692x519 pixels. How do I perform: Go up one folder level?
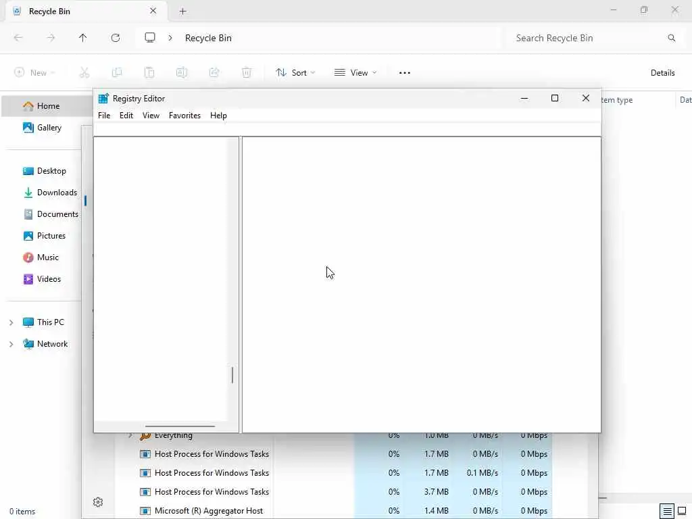coord(83,38)
